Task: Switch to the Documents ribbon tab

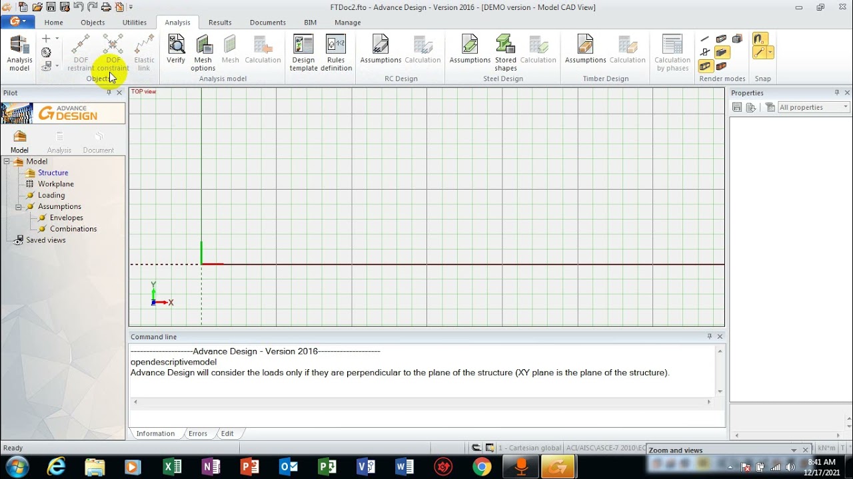Action: click(268, 22)
